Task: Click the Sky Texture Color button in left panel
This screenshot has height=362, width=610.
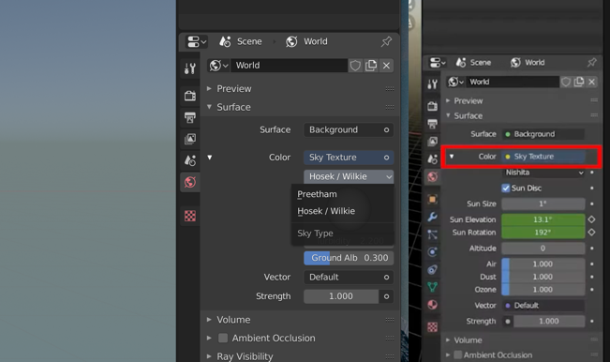Action: [349, 158]
